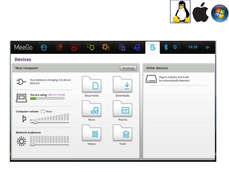229x172 pixels.
Task: Open the purple internet panel
Action: pyautogui.click(x=122, y=47)
